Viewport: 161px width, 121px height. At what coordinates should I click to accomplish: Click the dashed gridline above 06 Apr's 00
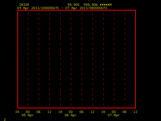[71, 59]
